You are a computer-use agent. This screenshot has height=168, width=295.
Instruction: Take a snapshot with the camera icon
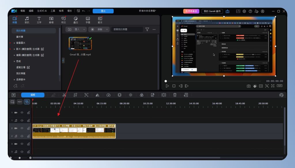248,86
